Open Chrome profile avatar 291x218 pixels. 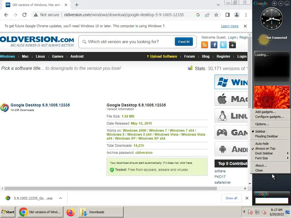[x=237, y=15]
